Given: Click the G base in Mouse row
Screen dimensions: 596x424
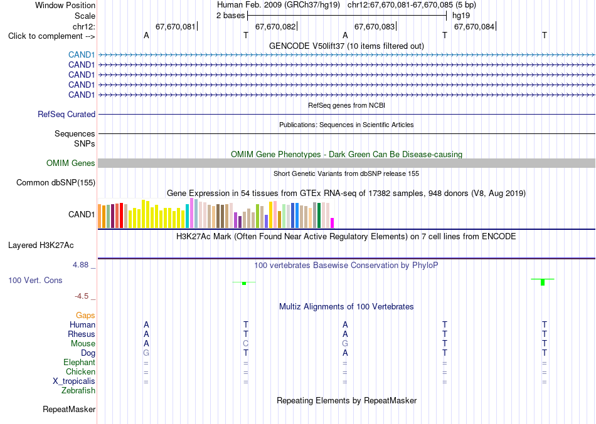Looking at the screenshot, I should tap(345, 344).
